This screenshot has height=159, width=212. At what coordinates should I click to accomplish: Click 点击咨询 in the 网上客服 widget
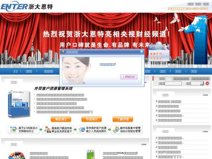156,58
